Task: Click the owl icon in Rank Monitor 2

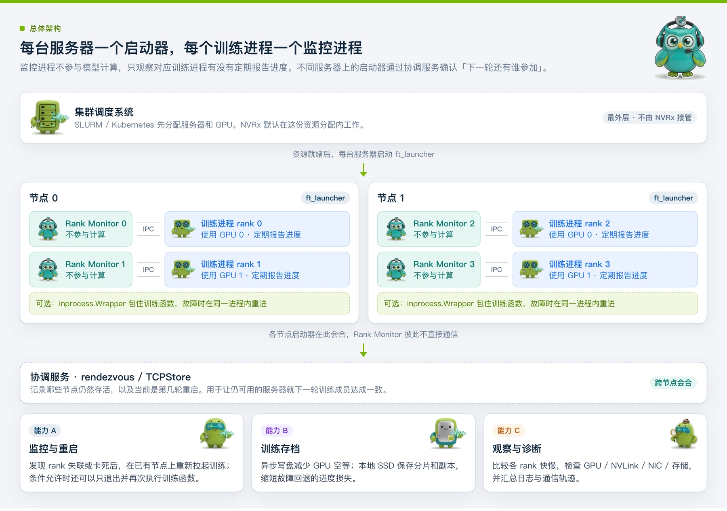Action: tap(396, 229)
